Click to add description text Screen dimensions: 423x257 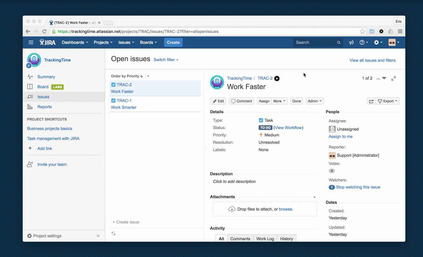[234, 181]
